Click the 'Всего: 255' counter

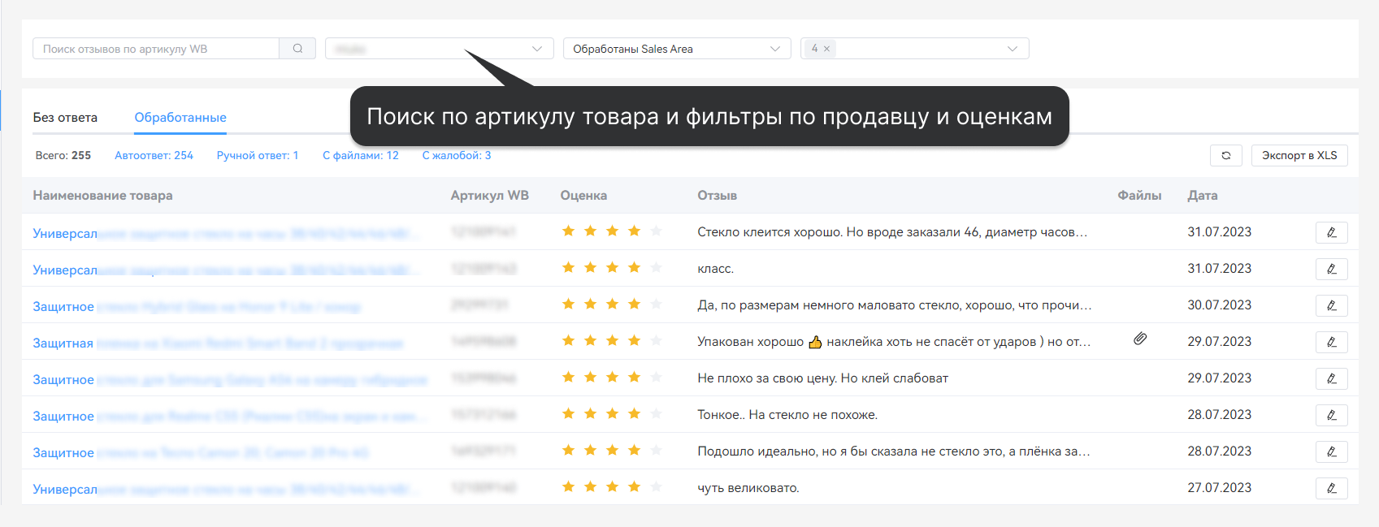point(63,155)
